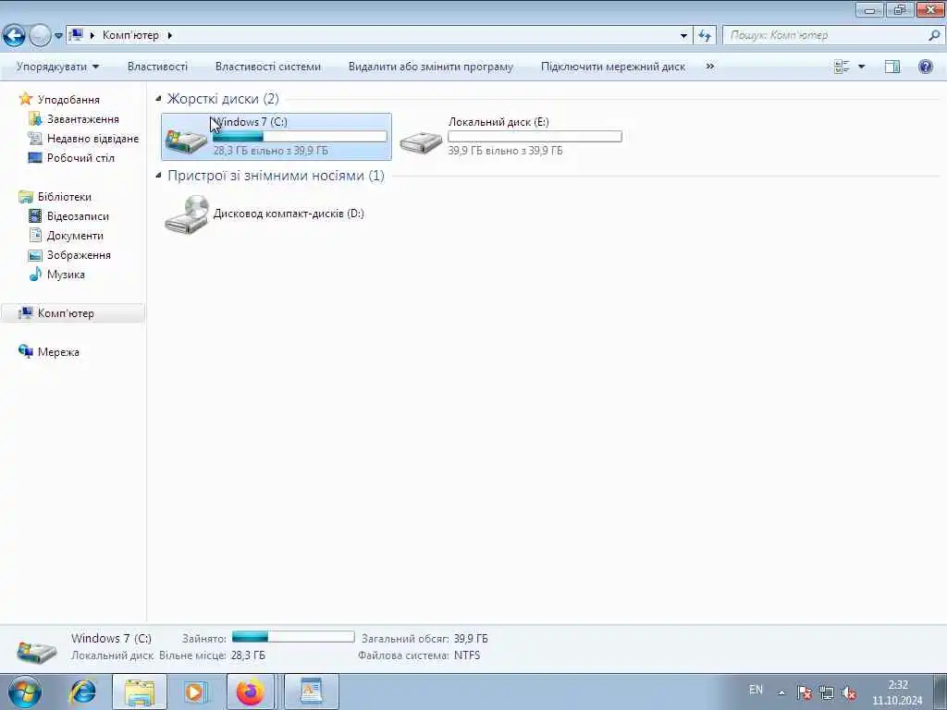
Task: Click the search field Пошук: Комп'ютер
Action: click(826, 35)
